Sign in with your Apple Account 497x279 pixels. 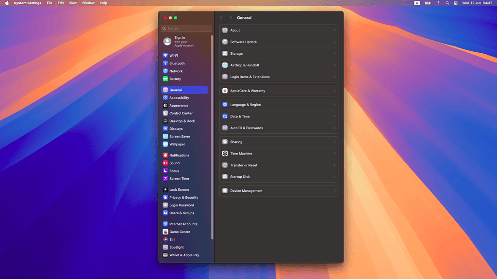tap(180, 42)
